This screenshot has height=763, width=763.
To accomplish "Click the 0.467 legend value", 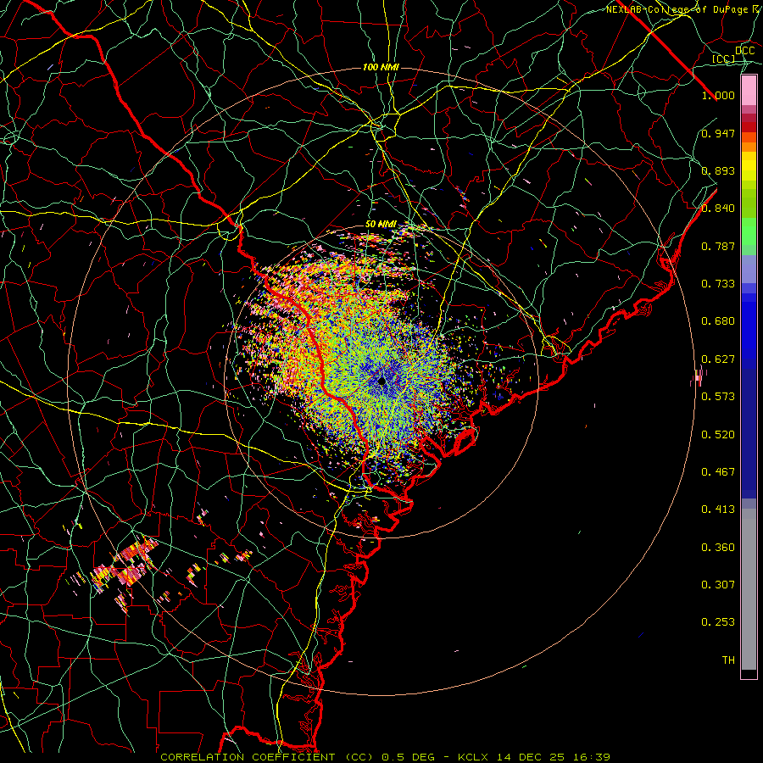I will [x=718, y=472].
